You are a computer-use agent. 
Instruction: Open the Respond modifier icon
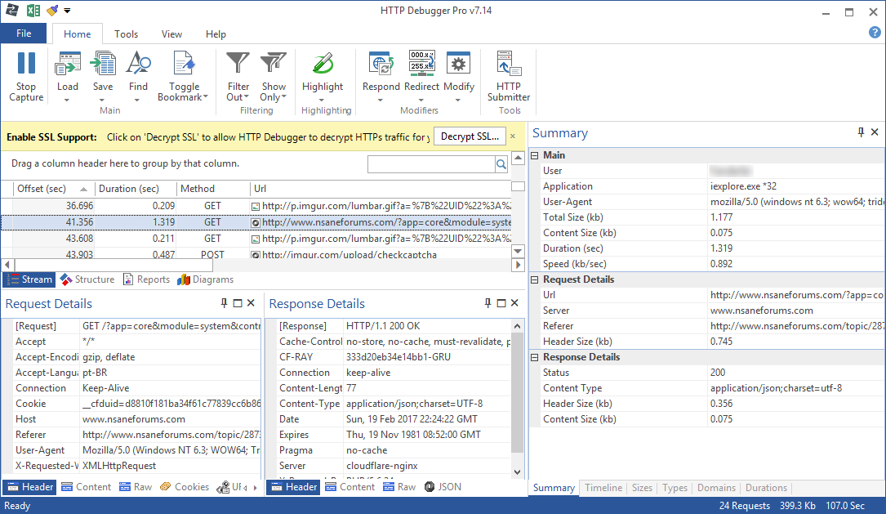click(x=381, y=64)
